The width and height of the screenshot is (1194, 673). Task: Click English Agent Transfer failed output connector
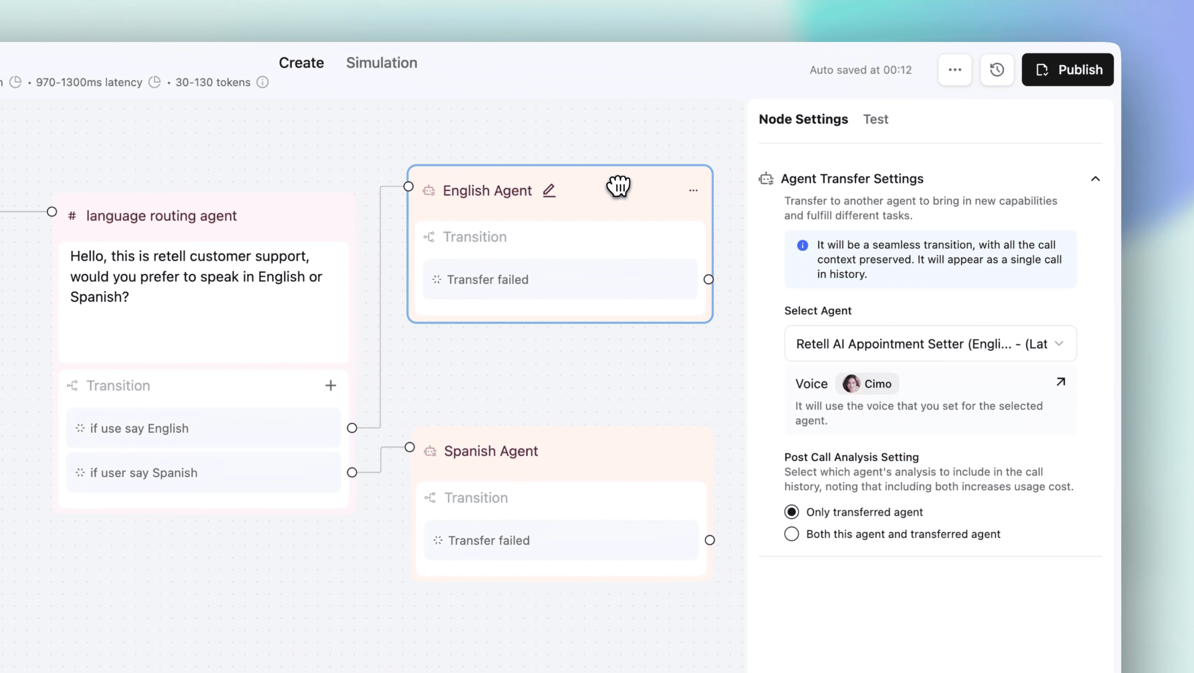[x=708, y=280]
